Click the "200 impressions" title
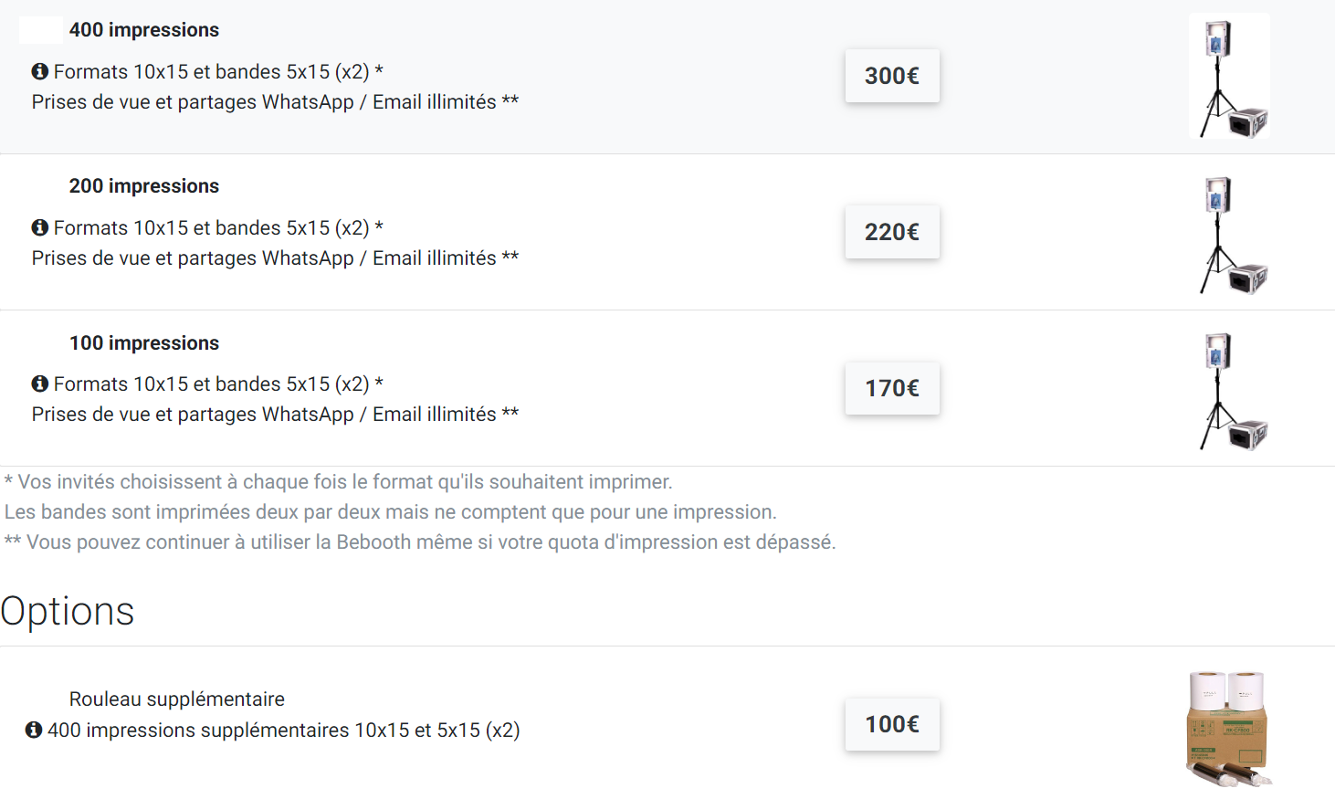Image resolution: width=1335 pixels, height=799 pixels. coord(144,186)
